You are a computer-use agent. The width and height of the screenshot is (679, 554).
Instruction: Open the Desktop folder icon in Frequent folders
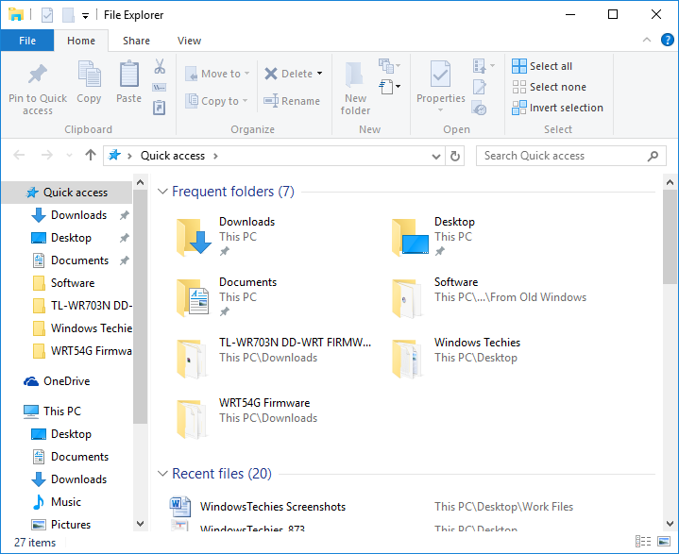410,237
